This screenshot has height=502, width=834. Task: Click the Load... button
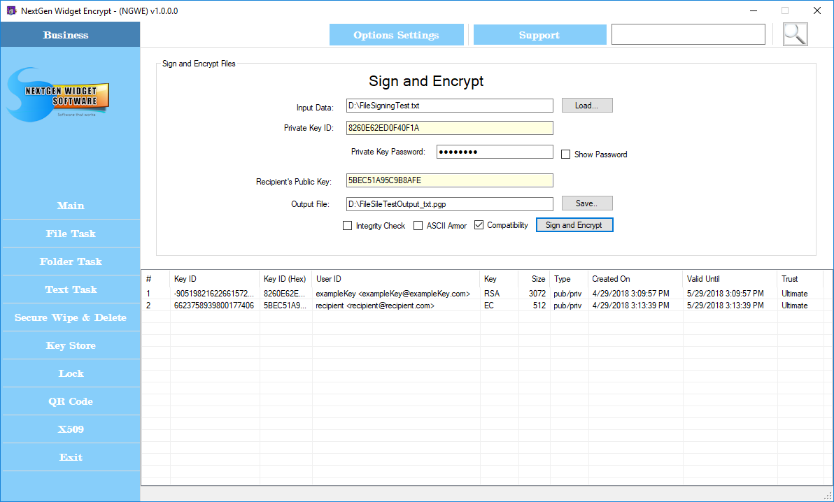[587, 106]
